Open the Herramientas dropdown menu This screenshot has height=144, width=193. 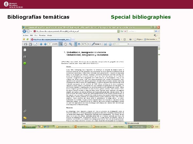(x=150, y=39)
